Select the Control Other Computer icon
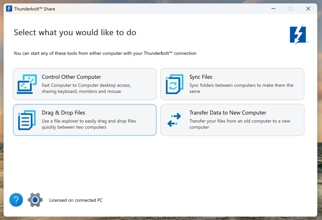Screen dimensions: 322x220 tap(26, 84)
